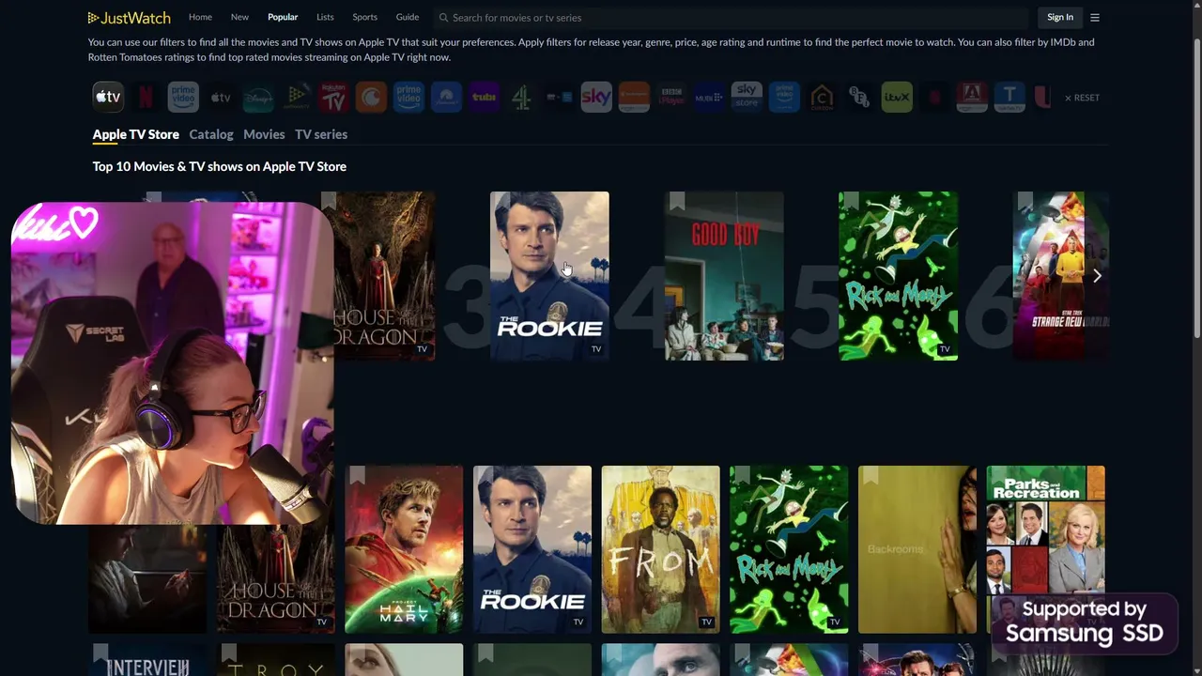This screenshot has width=1202, height=676.
Task: Click the page vertical scrollbar thumb
Action: (1195, 188)
